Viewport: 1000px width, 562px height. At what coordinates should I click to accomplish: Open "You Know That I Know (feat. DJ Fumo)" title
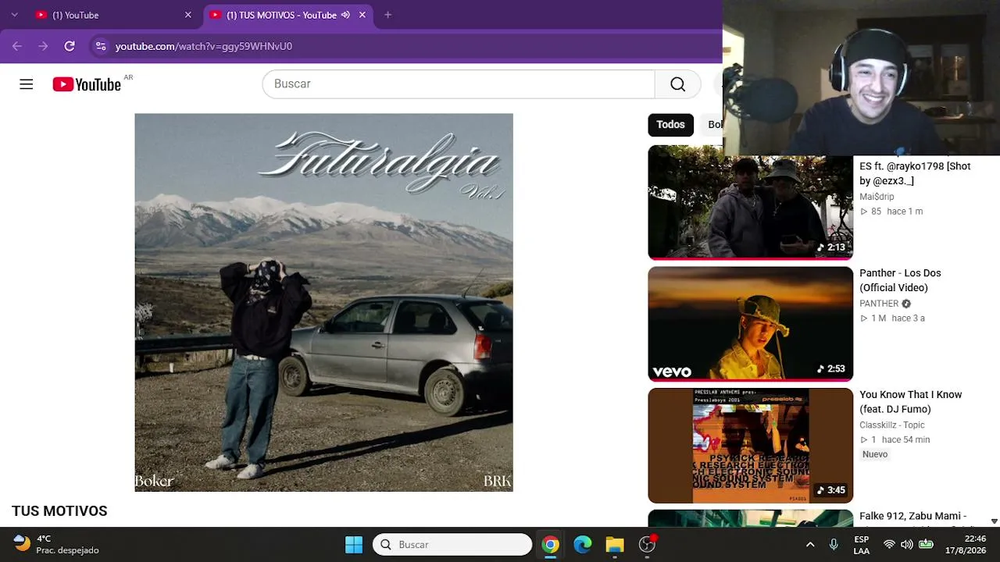point(910,402)
